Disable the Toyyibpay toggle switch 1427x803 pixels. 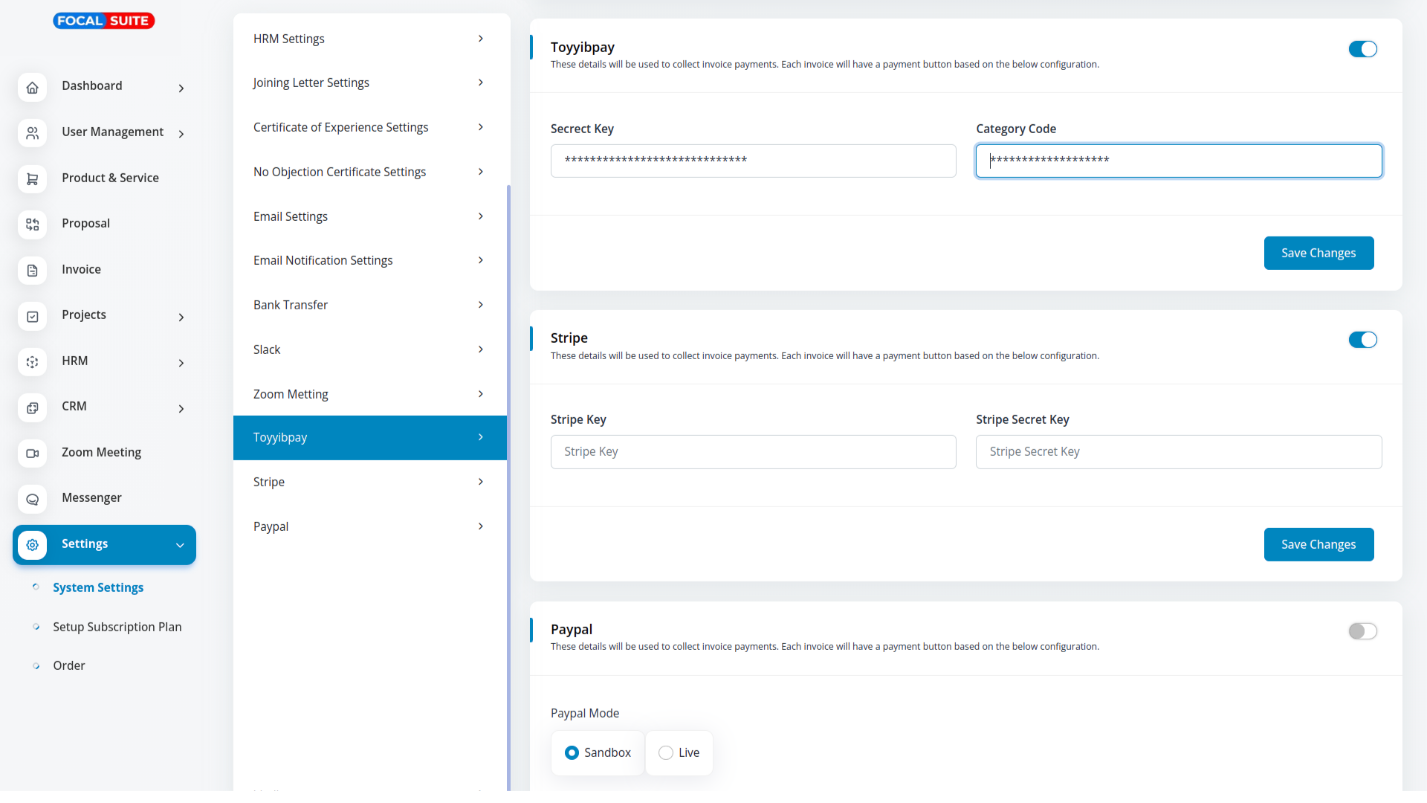(1362, 49)
